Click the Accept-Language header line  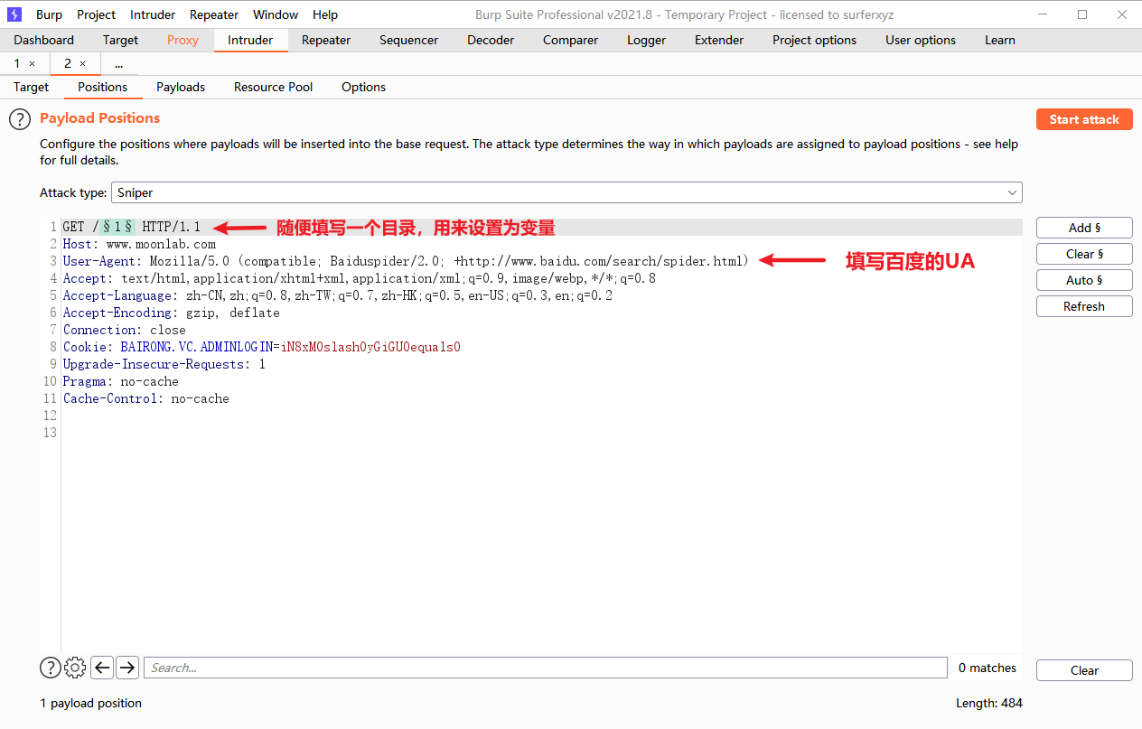[x=338, y=295]
